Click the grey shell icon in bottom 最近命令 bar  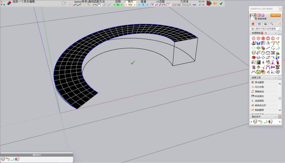pyautogui.click(x=3, y=159)
